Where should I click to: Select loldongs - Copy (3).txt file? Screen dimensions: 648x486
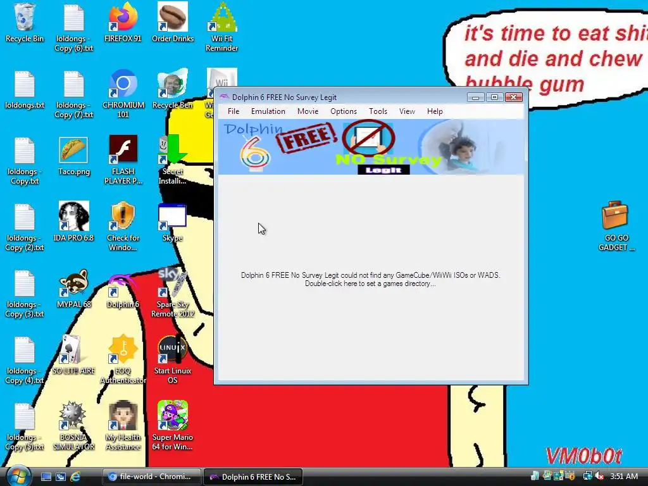(25, 294)
